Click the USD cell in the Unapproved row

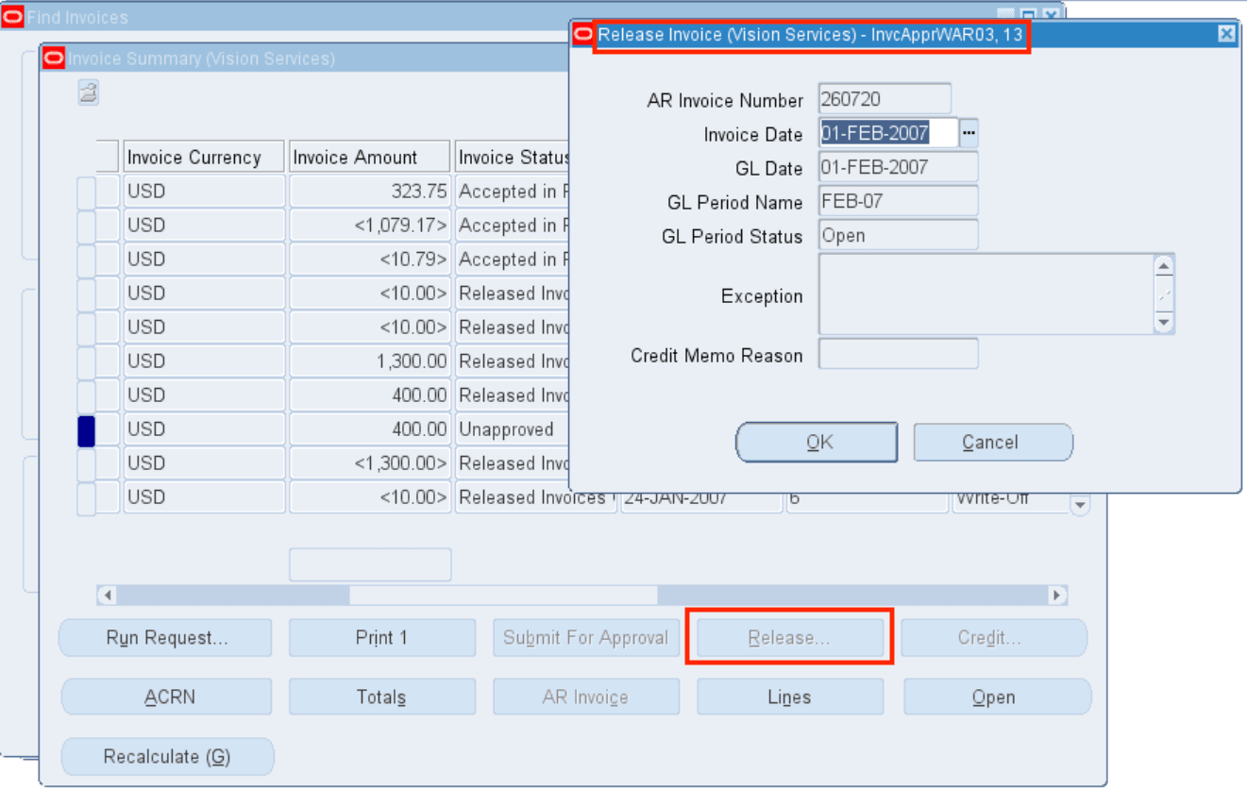pos(204,429)
